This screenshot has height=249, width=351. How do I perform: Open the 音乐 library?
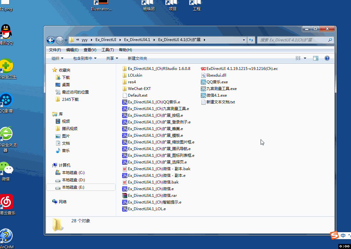(x=66, y=150)
